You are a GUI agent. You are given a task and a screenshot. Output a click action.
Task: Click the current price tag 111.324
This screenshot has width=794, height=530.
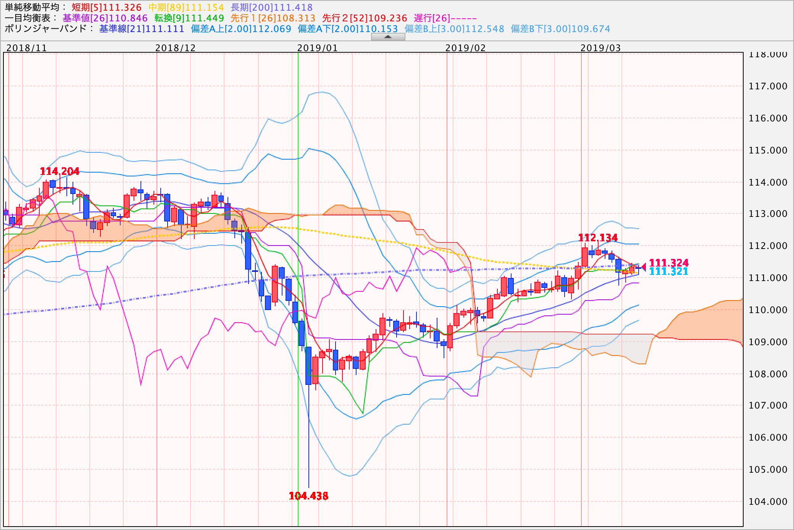click(669, 263)
